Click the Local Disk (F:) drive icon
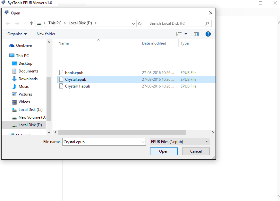The image size is (280, 201). 14,126
